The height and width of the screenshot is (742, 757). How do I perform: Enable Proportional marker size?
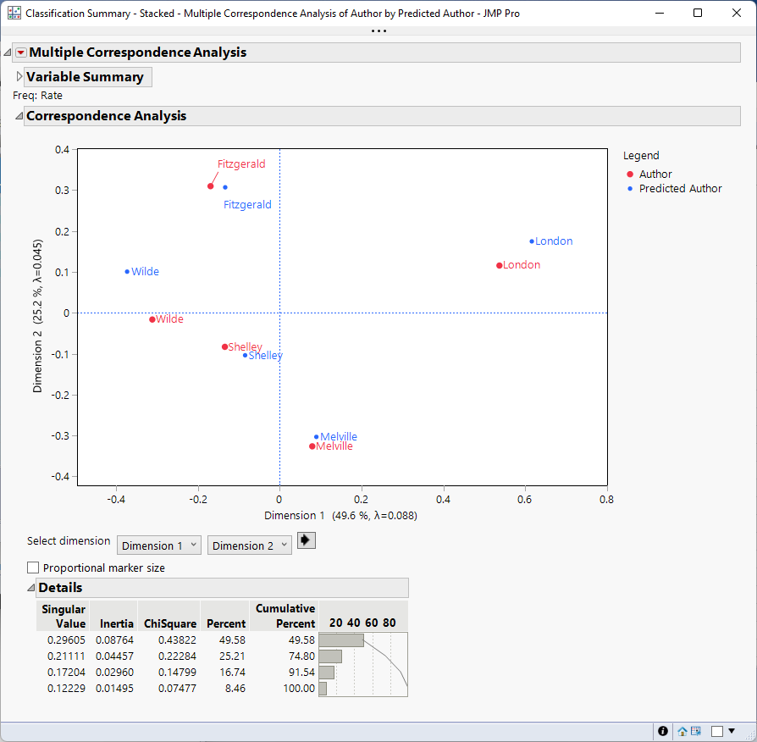pyautogui.click(x=32, y=567)
